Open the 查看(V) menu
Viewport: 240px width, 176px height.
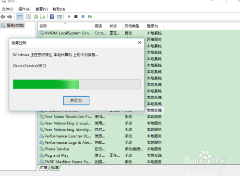tap(41, 9)
